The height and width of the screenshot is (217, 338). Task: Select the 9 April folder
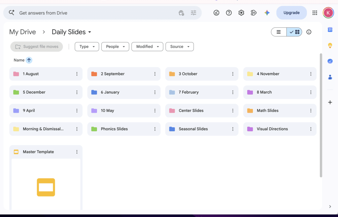(x=46, y=111)
